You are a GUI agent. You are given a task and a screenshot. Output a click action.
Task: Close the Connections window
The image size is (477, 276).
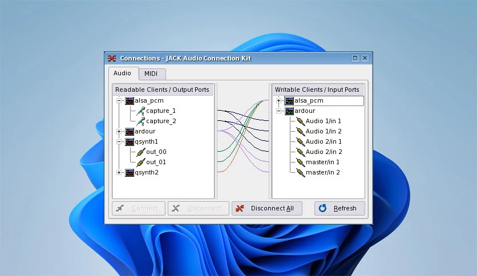tap(365, 58)
